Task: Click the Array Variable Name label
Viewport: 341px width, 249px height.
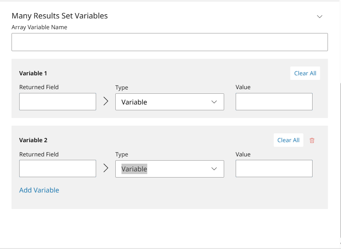Action: pos(39,27)
